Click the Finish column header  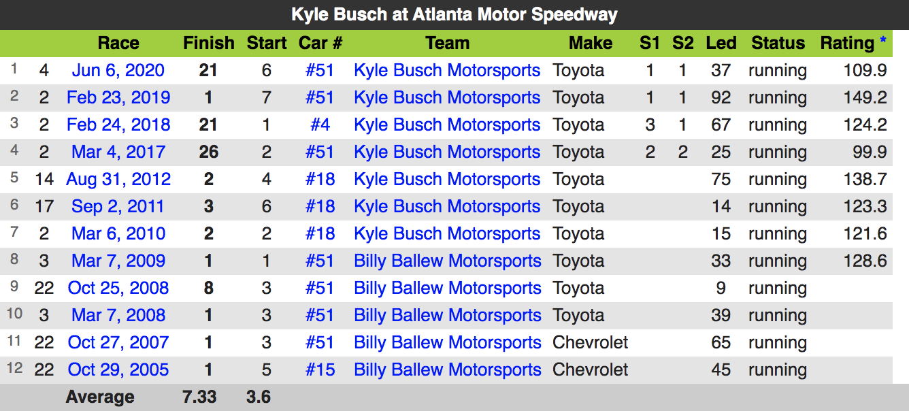click(x=209, y=43)
